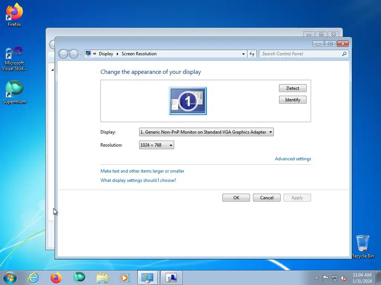Open What display settings should I choose
The width and height of the screenshot is (381, 285).
click(x=138, y=180)
